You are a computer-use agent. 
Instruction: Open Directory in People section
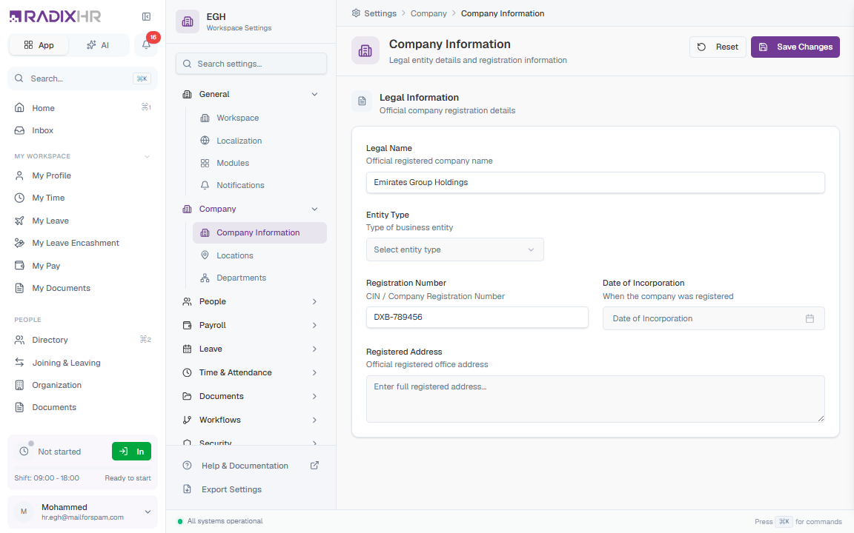click(83, 340)
